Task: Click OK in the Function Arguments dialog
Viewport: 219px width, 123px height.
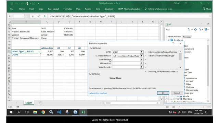Action: (163, 93)
